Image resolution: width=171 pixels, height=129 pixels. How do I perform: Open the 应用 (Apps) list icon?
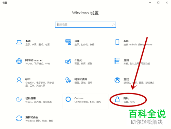117,61
